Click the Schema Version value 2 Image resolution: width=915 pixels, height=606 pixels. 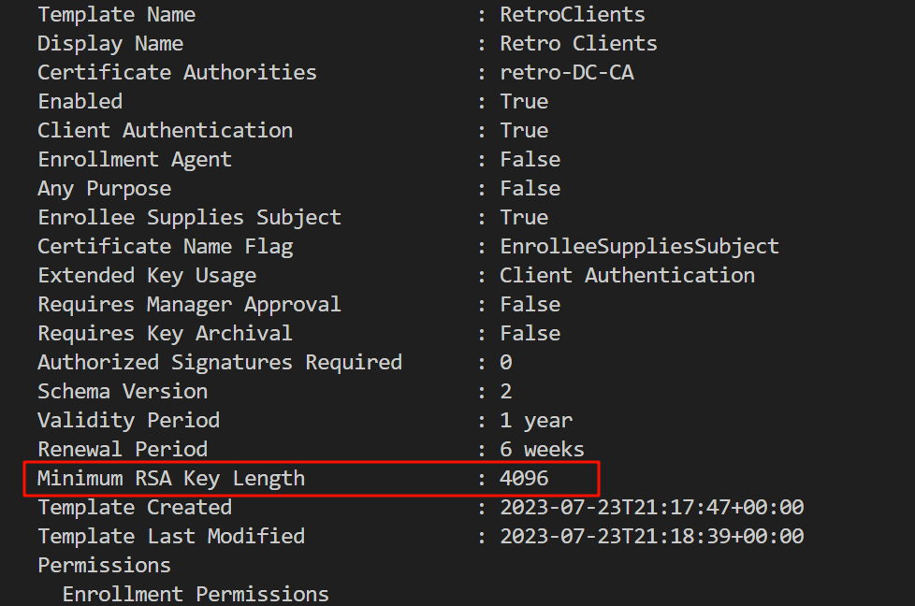pyautogui.click(x=506, y=392)
